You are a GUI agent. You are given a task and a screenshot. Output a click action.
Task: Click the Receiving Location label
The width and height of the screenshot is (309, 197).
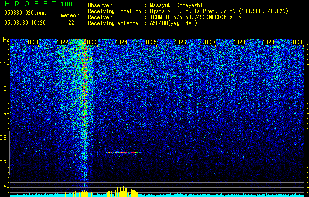click(114, 11)
